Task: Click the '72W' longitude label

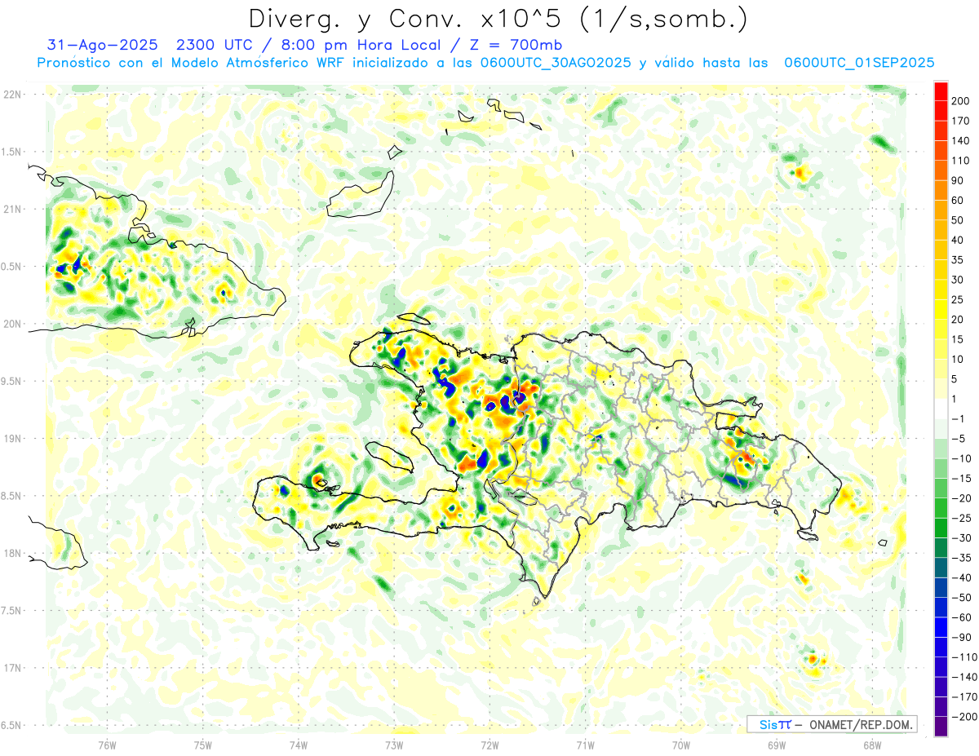Action: (x=489, y=745)
